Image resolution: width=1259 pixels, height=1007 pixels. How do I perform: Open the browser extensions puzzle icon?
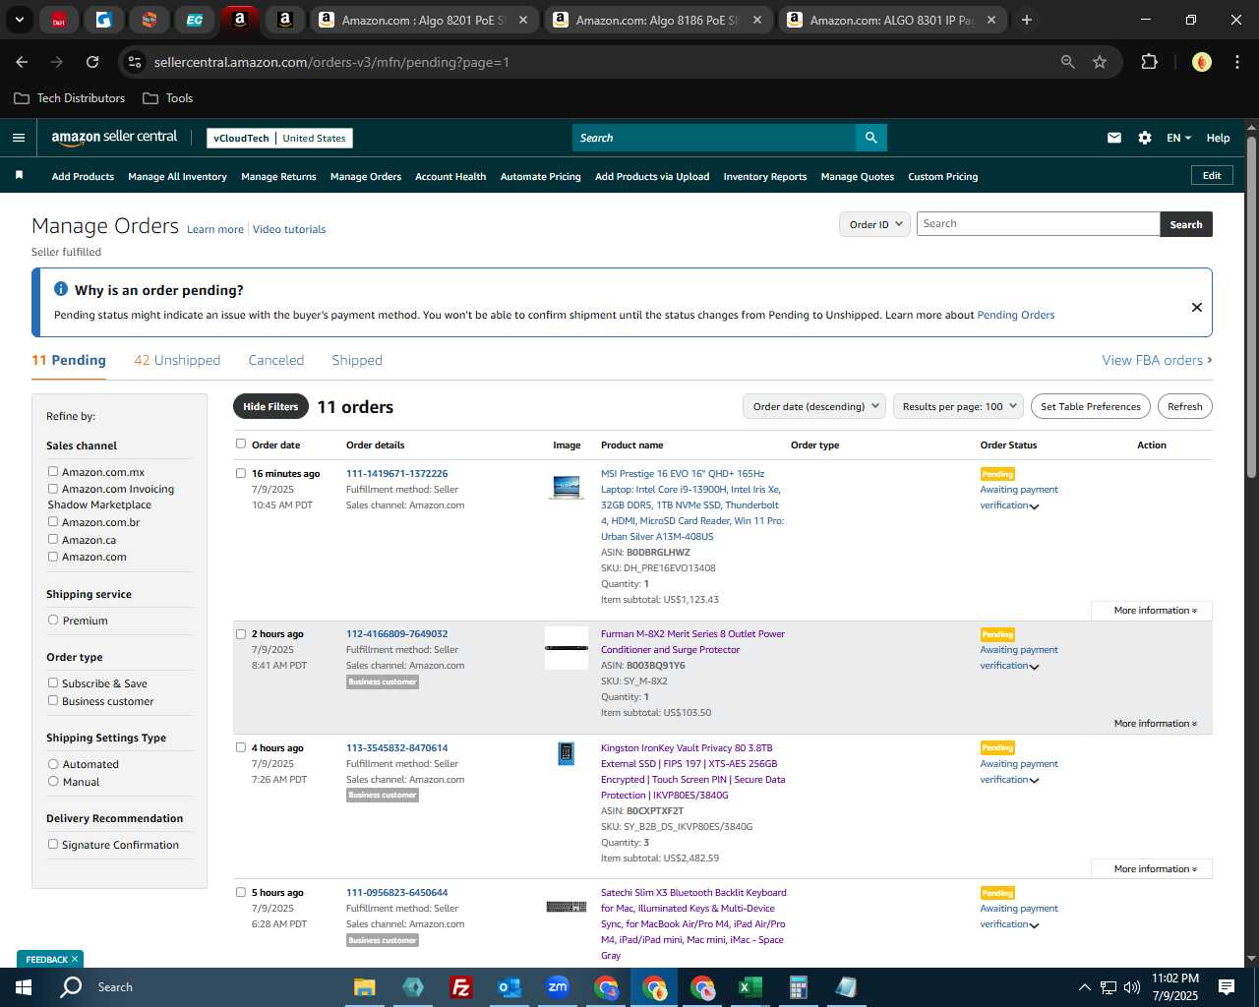click(x=1149, y=62)
